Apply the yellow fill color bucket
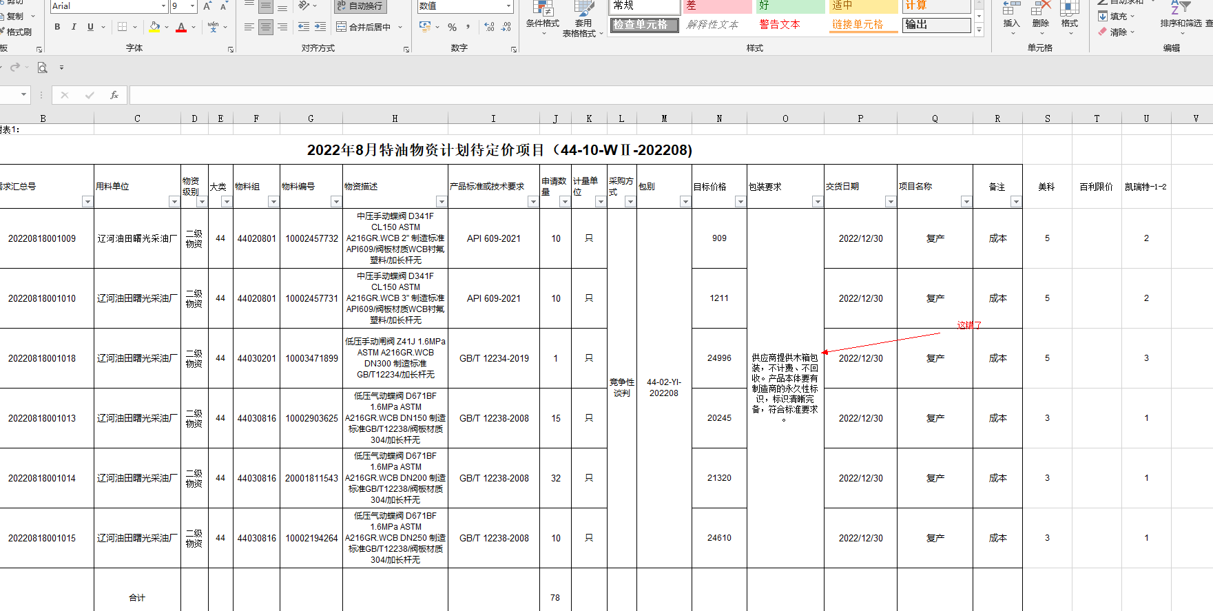 [x=154, y=27]
